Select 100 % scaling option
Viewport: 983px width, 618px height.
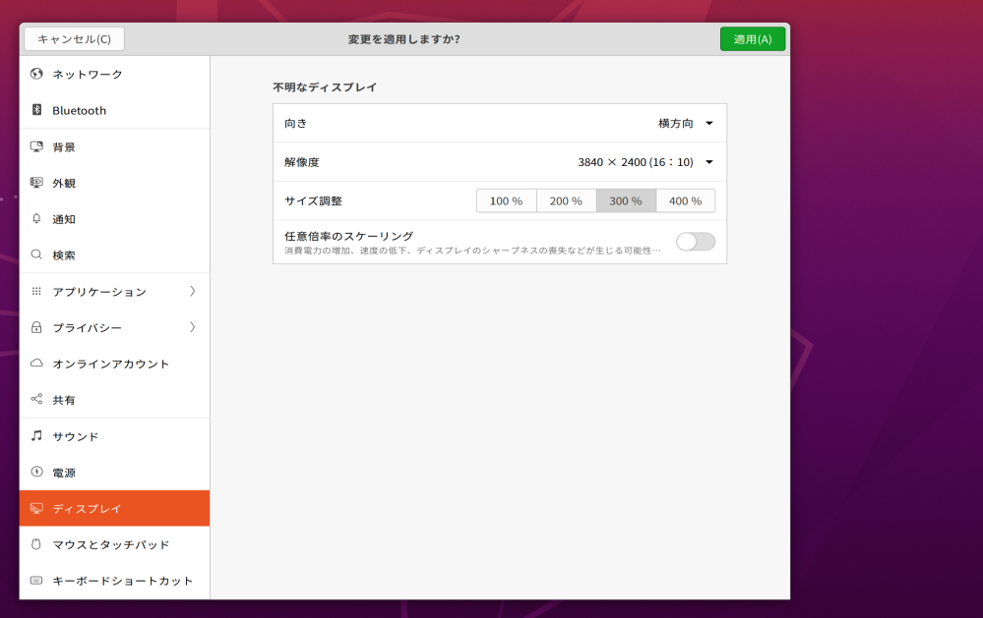506,200
